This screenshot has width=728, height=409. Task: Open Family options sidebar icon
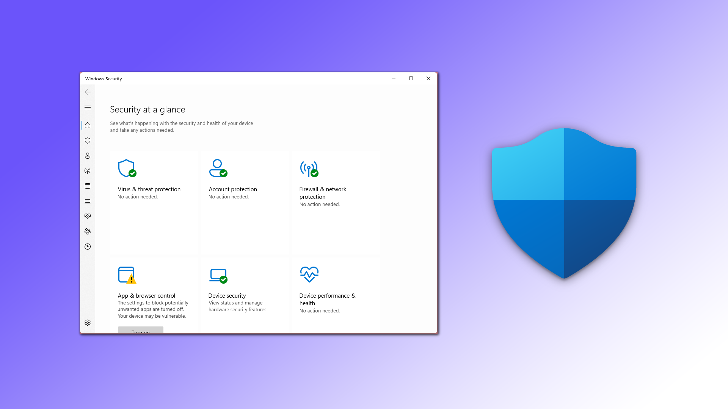point(88,231)
